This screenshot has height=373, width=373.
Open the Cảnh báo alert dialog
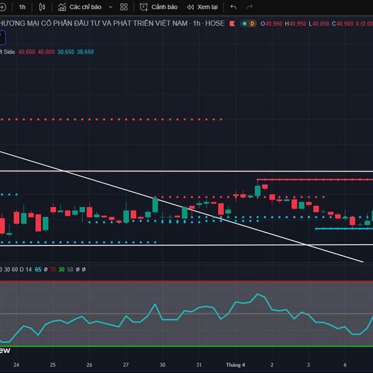point(159,7)
